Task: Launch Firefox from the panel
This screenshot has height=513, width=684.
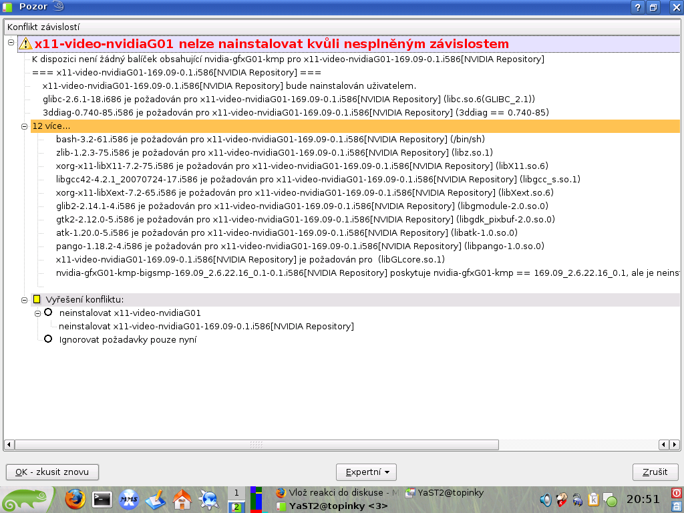Action: pos(75,500)
